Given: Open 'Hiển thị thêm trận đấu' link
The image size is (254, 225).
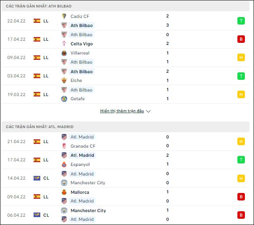Looking at the screenshot, I should pos(122,111).
